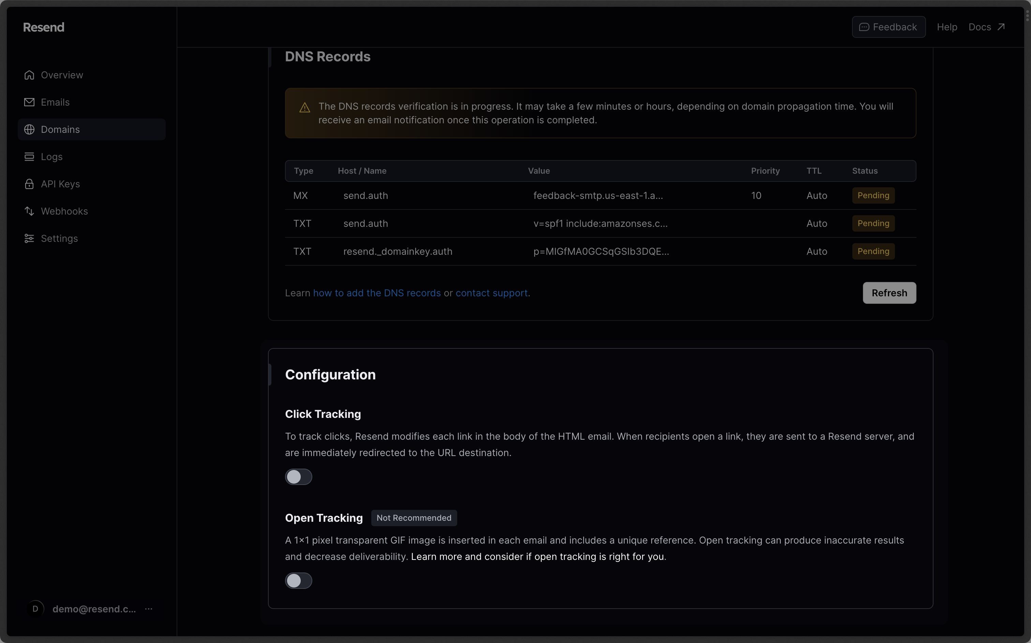Click the Type column header
The width and height of the screenshot is (1031, 643).
(x=303, y=171)
